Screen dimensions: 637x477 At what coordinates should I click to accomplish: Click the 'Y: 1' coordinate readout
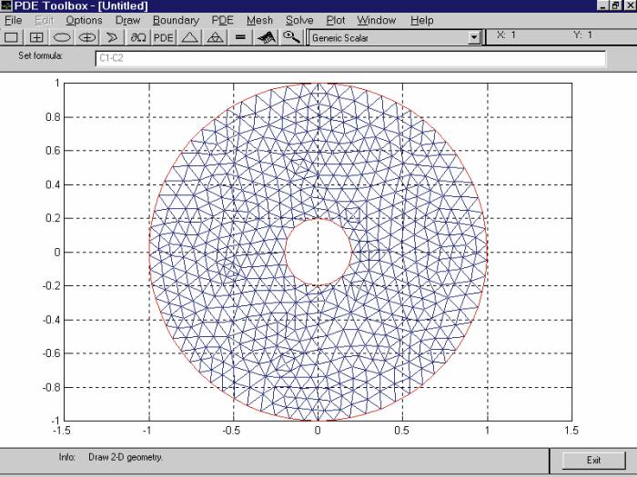point(582,35)
